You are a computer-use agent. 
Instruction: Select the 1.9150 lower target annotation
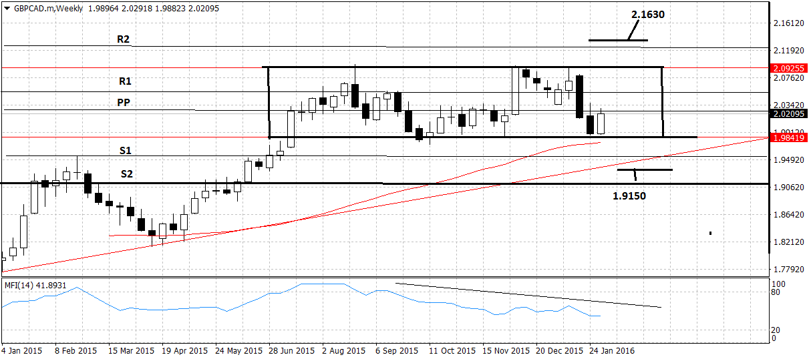tap(629, 196)
